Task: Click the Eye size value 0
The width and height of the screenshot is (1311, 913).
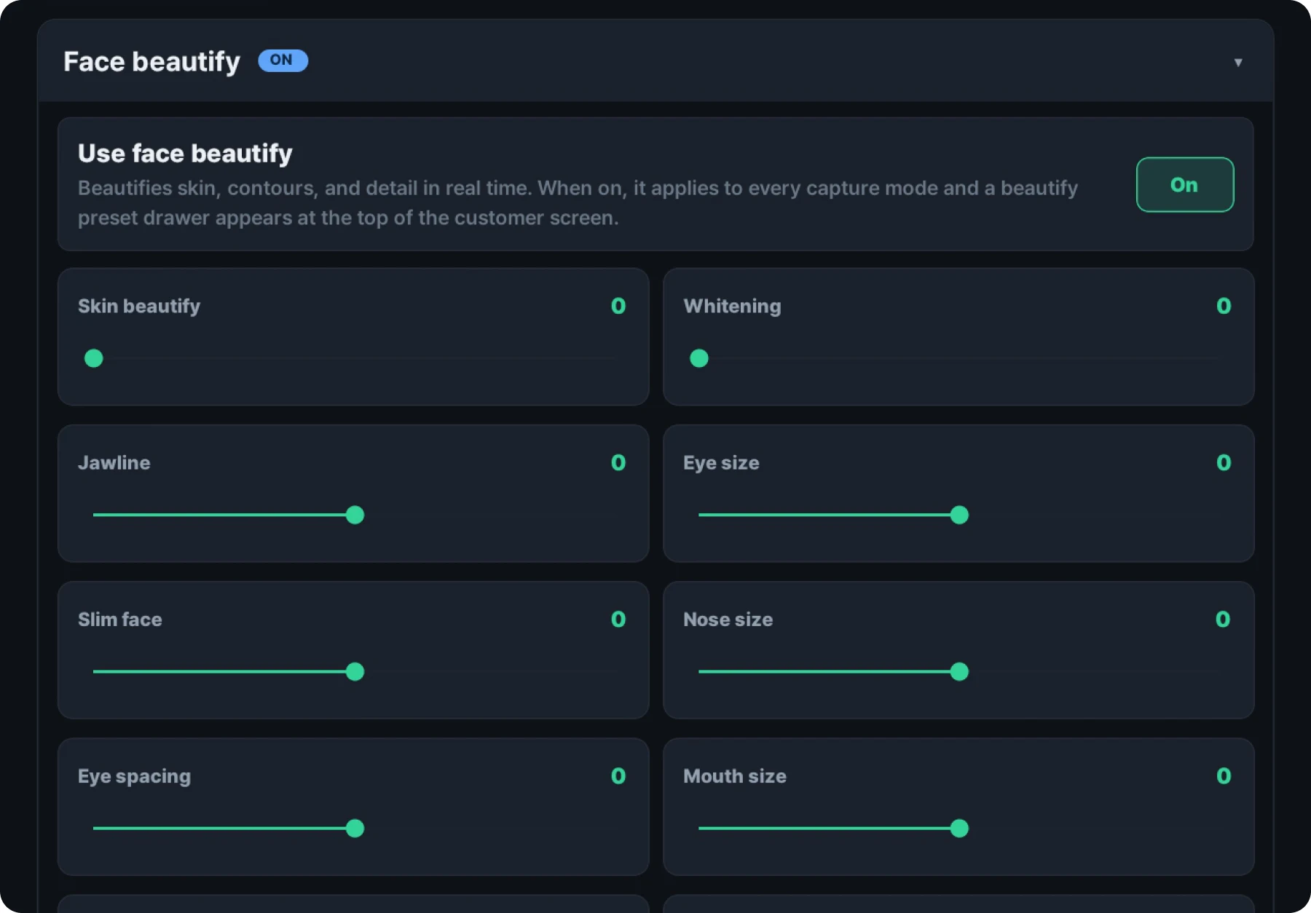Action: 1224,462
